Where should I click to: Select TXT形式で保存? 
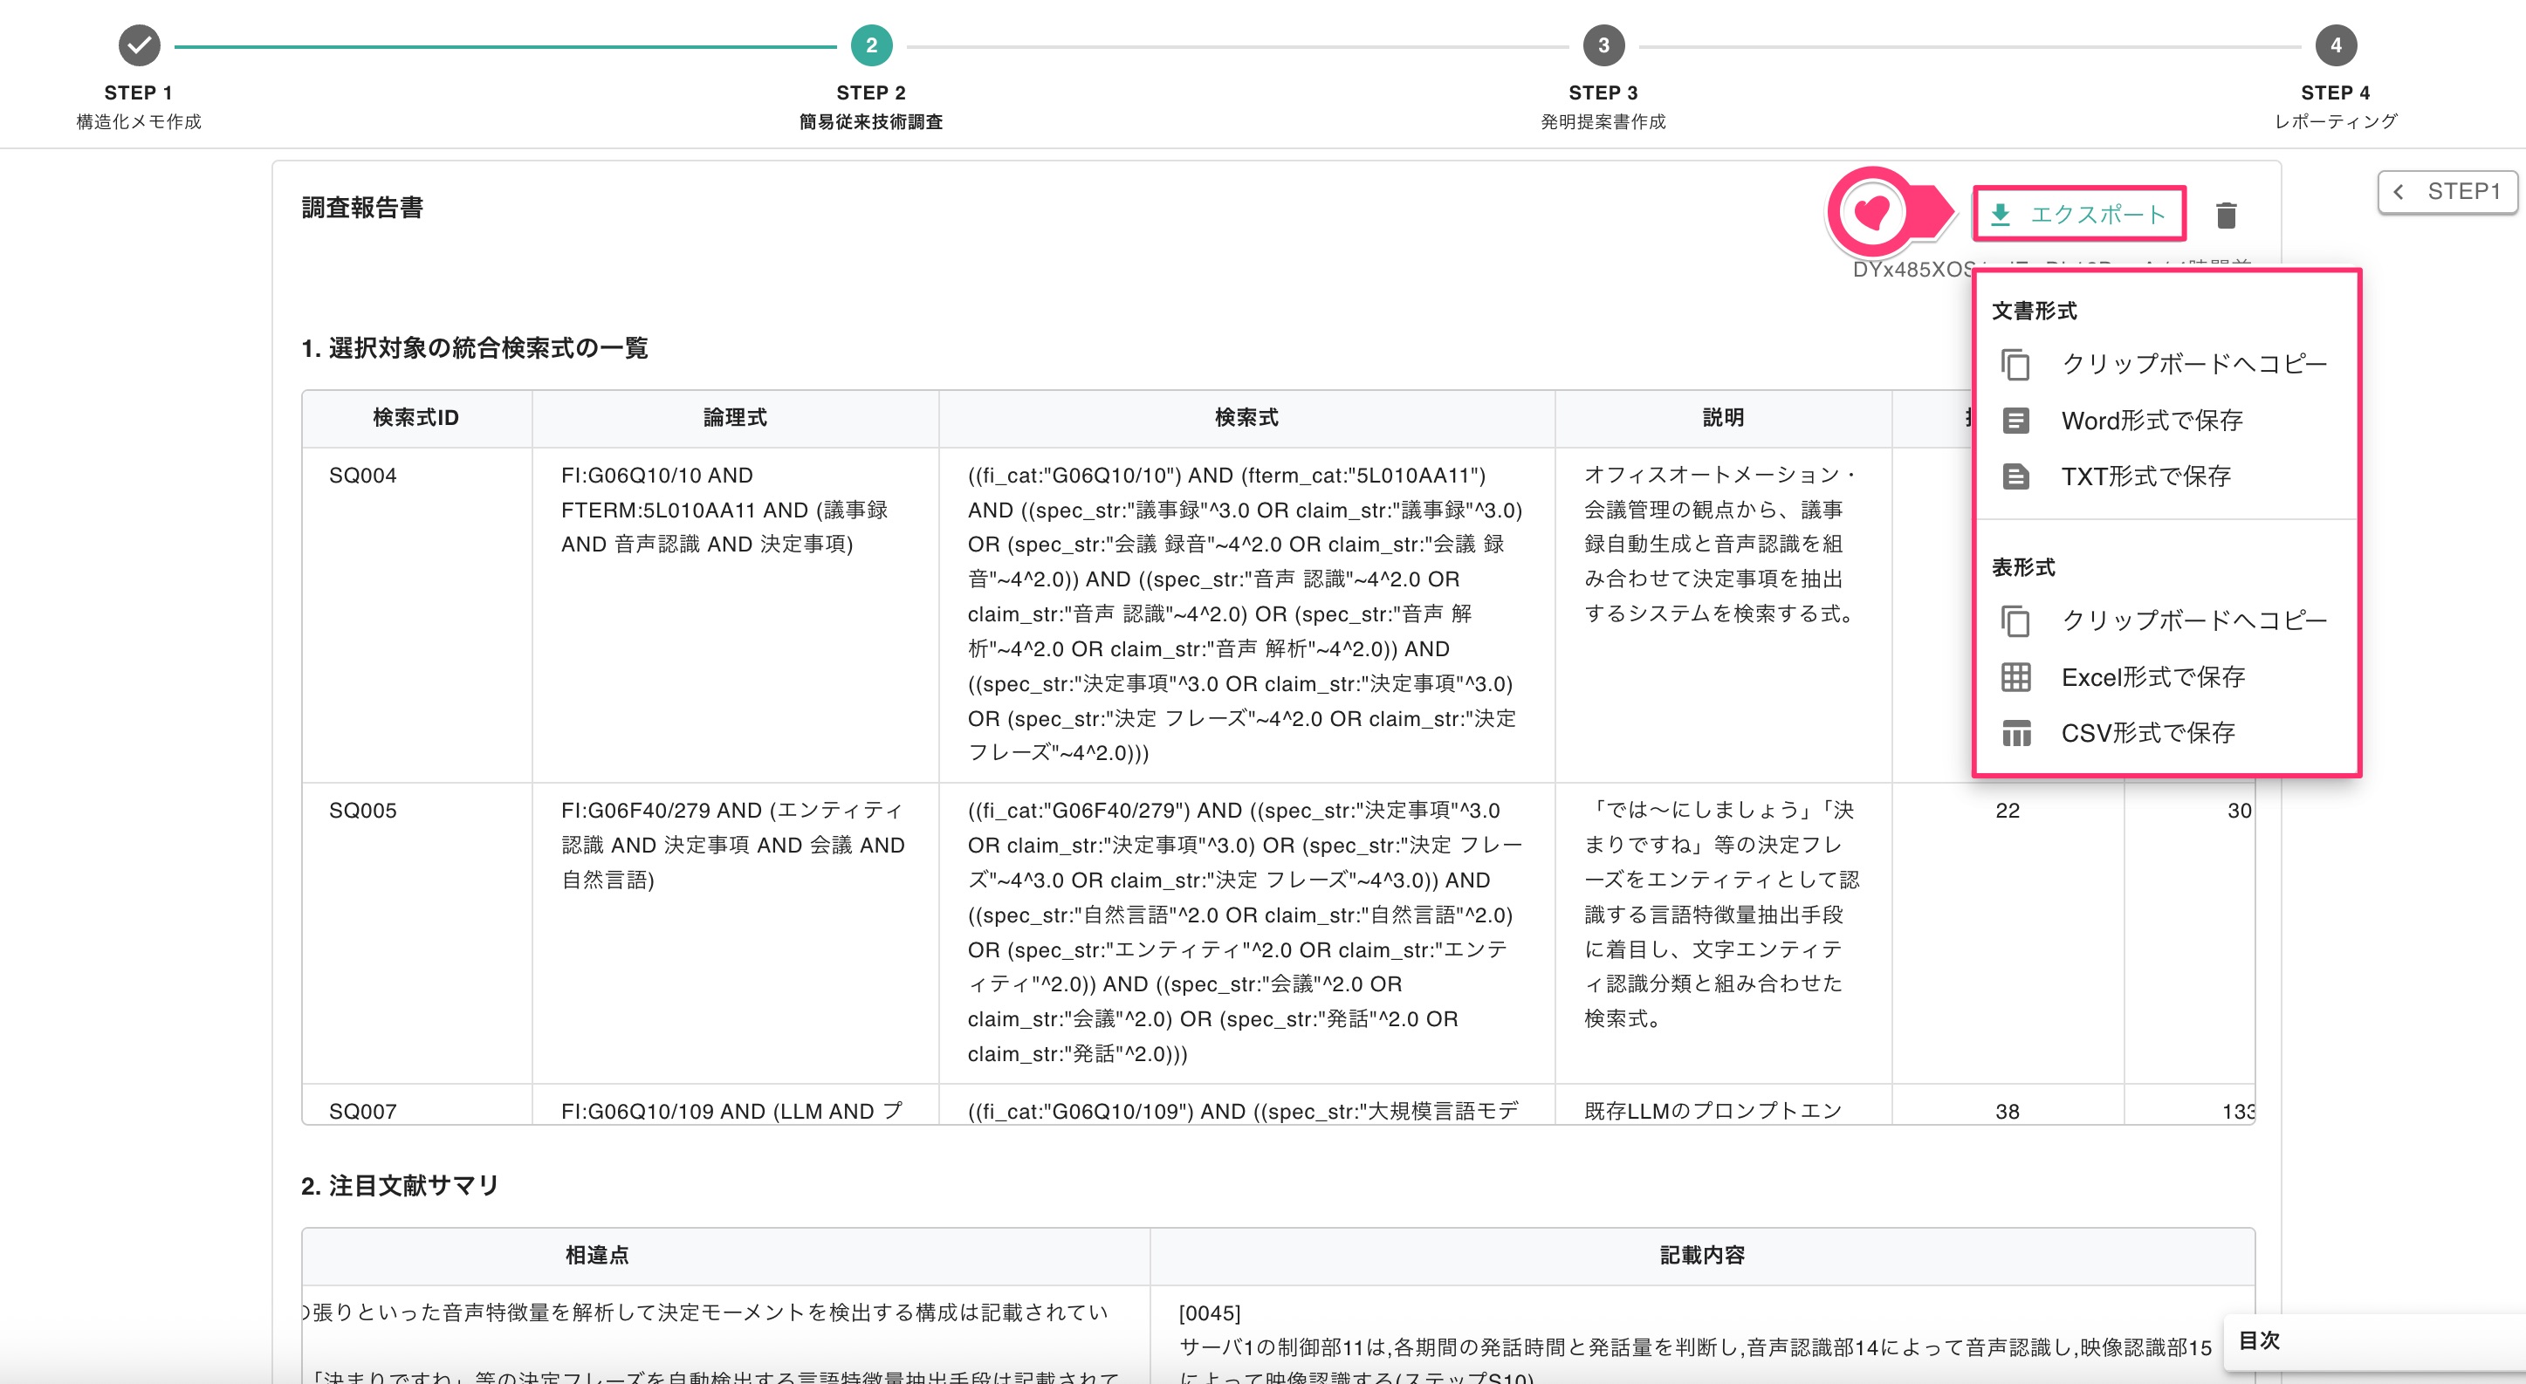[2166, 476]
